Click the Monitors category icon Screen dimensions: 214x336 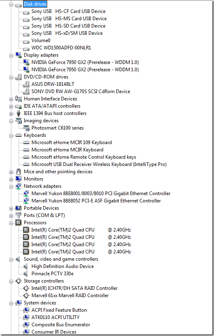click(x=19, y=179)
